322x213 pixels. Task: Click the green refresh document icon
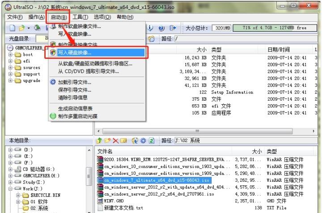[x=152, y=140]
